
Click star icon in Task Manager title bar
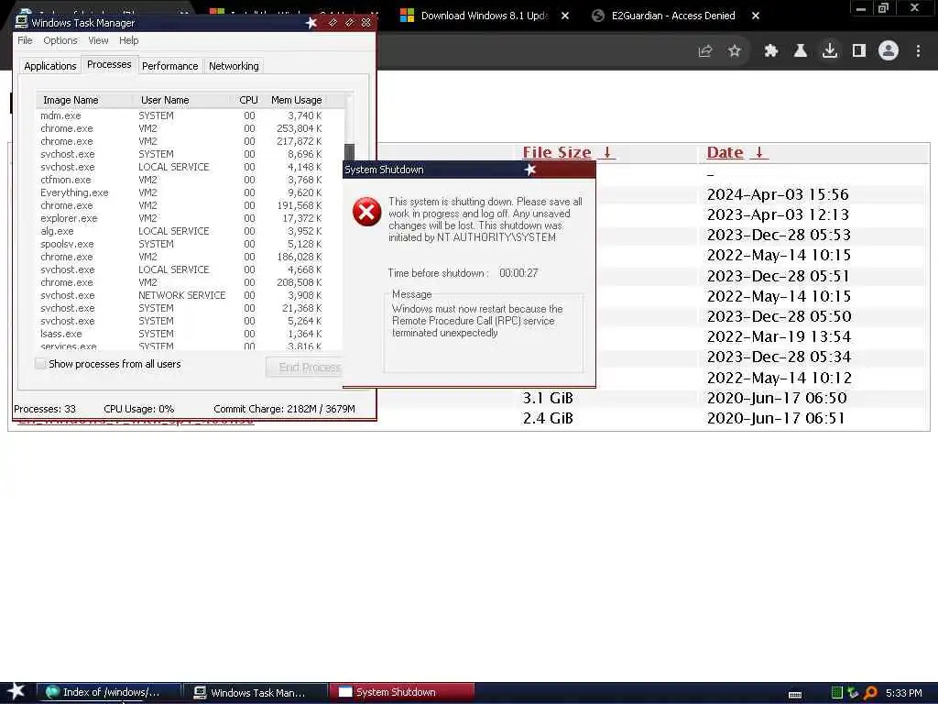(x=311, y=23)
